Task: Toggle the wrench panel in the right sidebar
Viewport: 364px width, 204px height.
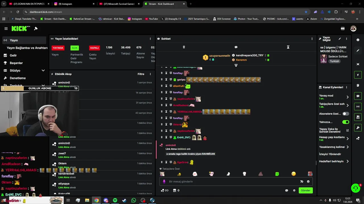Action: 358,128
